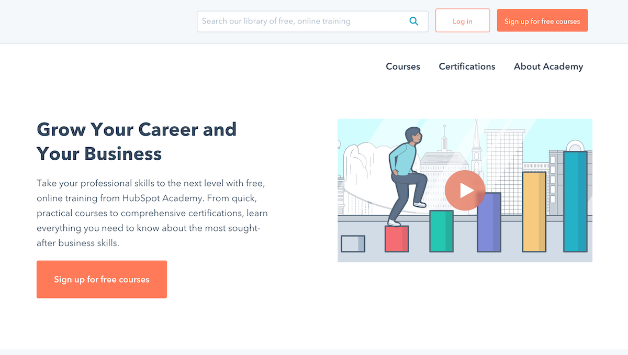Open the Courses menu item
The width and height of the screenshot is (628, 355).
click(x=403, y=66)
